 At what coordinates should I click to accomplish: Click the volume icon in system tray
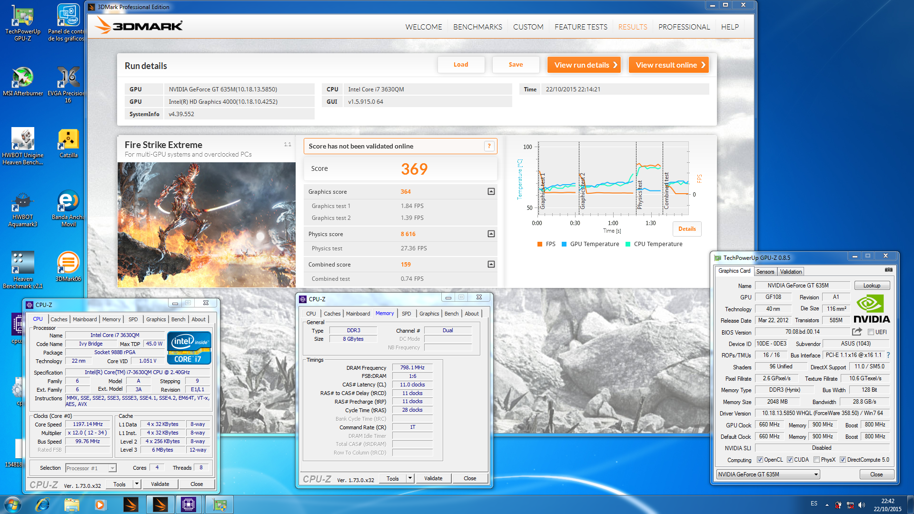point(862,505)
